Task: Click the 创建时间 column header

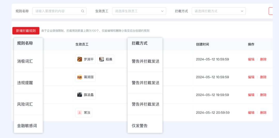Action: click(203, 44)
